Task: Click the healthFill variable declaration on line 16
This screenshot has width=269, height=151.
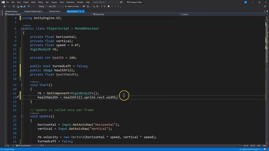Action: (x=63, y=70)
